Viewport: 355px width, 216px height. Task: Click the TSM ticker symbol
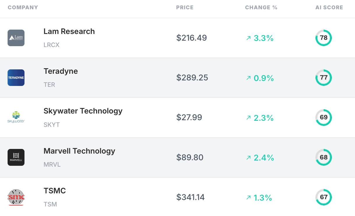pos(50,204)
